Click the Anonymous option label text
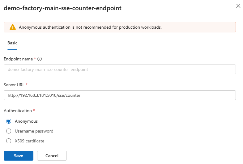The height and width of the screenshot is (164, 243). [x=26, y=121]
